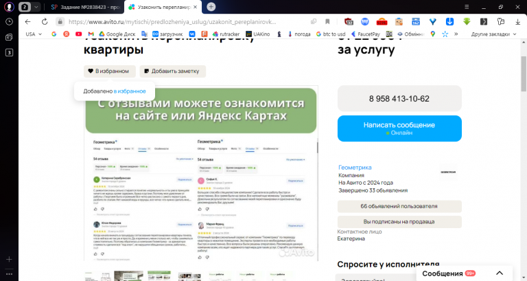The width and height of the screenshot is (527, 281).
Task: Expand the tab group dropdown arrow
Action: 36,7
